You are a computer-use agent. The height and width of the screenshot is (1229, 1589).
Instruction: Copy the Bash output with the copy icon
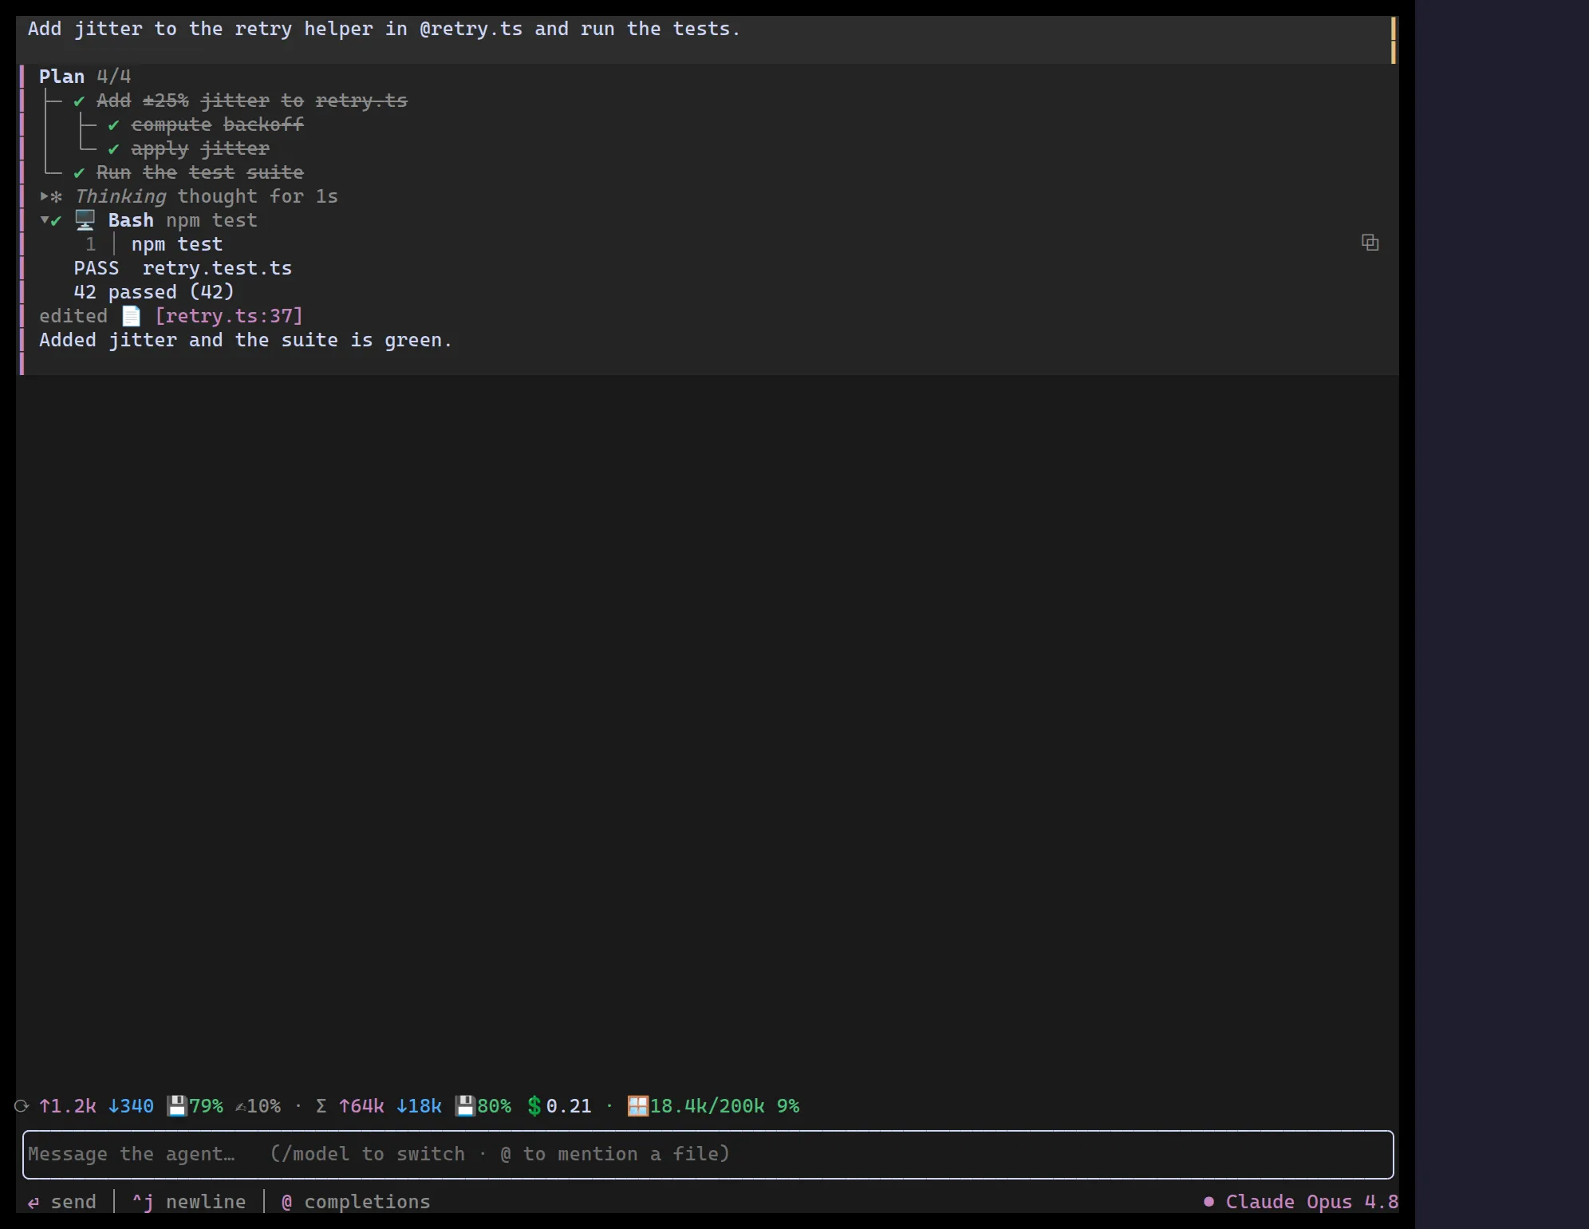1370,243
